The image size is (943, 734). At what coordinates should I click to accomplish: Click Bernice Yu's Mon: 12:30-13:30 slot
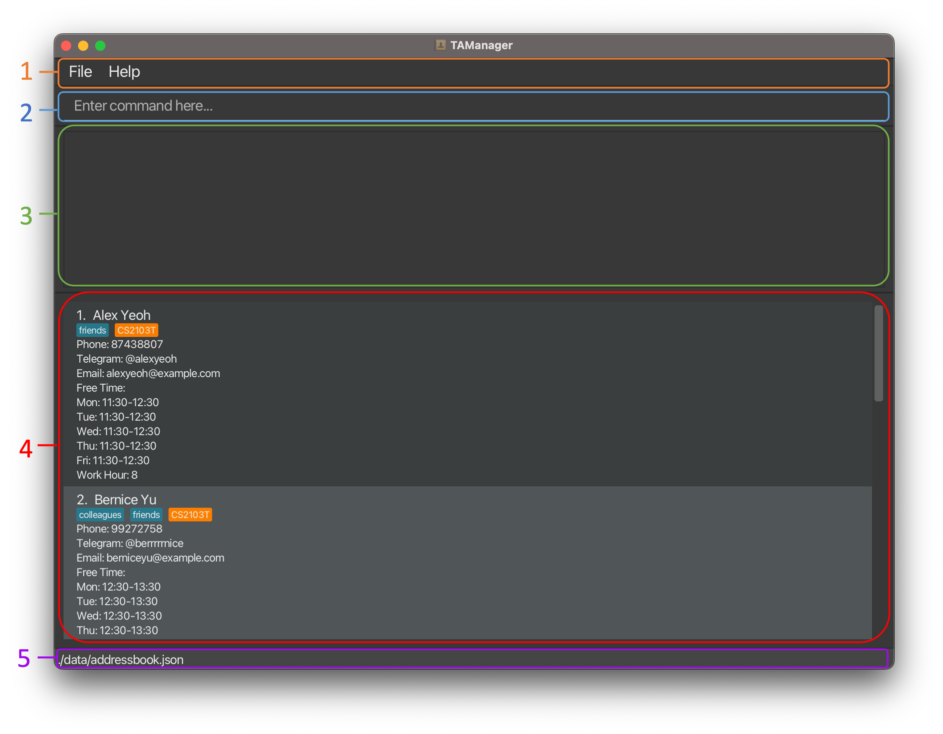(119, 587)
